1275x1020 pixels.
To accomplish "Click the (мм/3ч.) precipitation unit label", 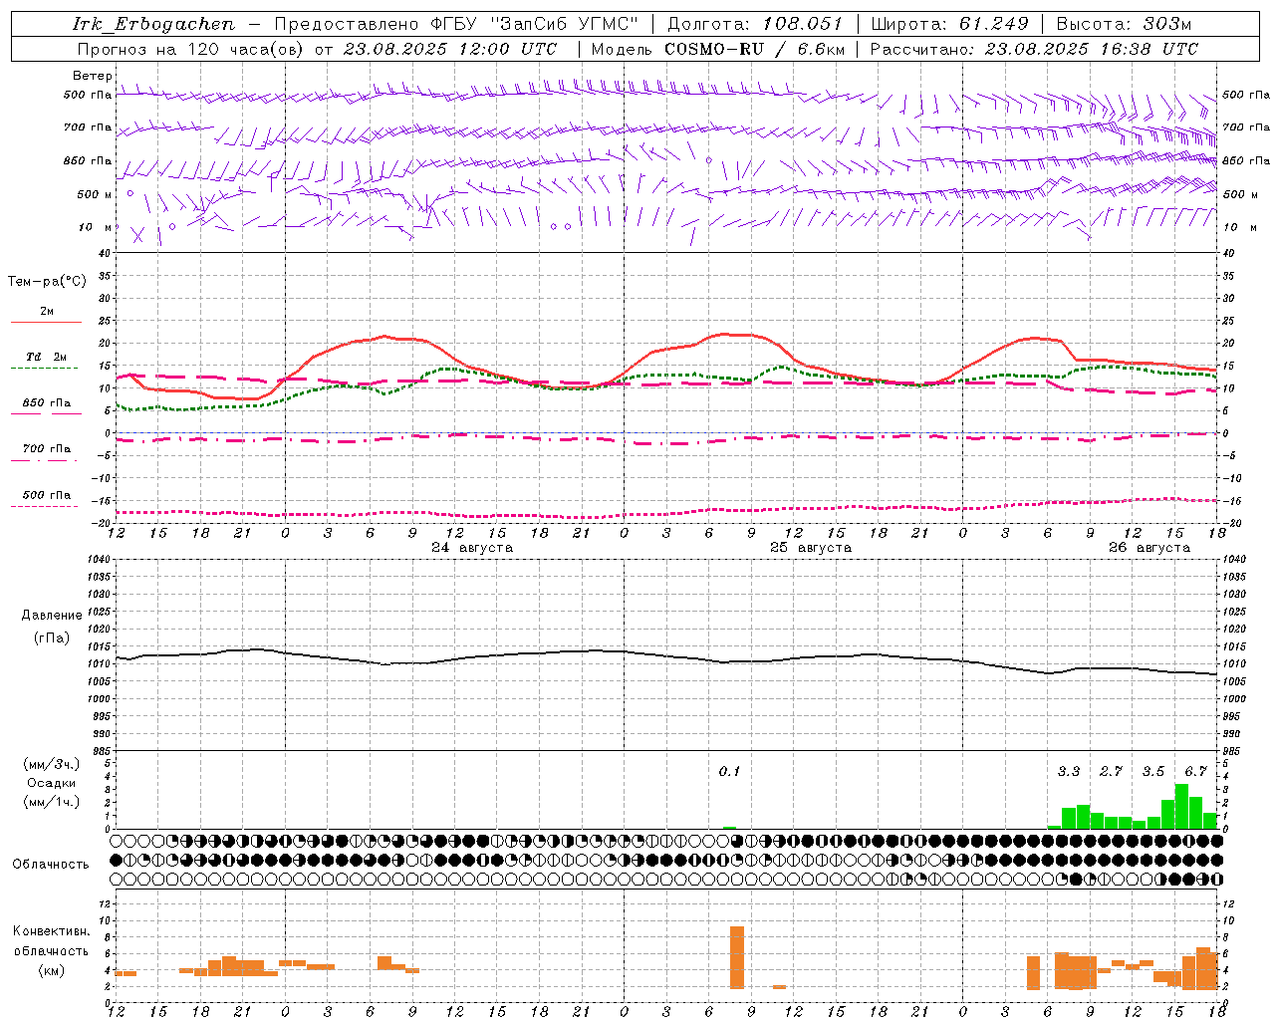I will click(x=52, y=764).
